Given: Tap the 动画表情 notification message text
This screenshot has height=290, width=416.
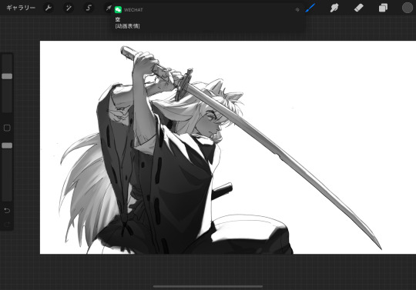Looking at the screenshot, I should [x=127, y=26].
